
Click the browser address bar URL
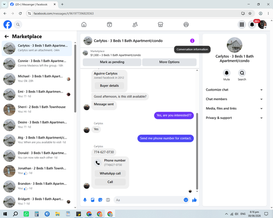click(x=63, y=14)
